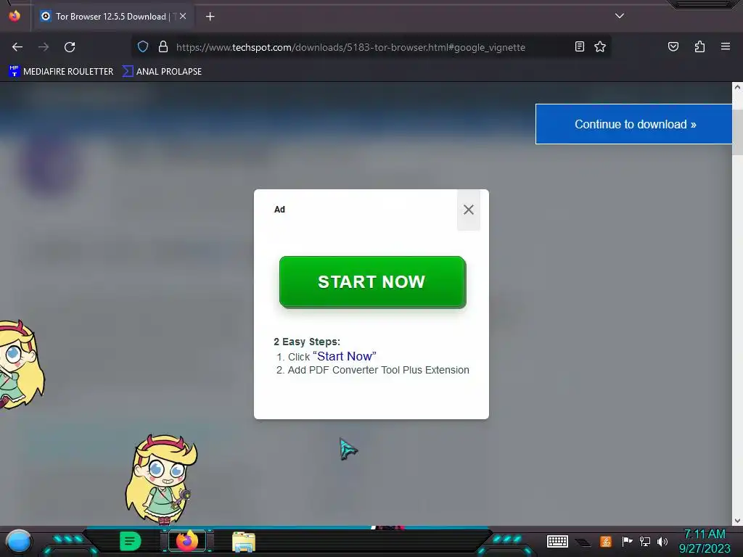The height and width of the screenshot is (557, 743).
Task: View site security padlock details
Action: (163, 46)
